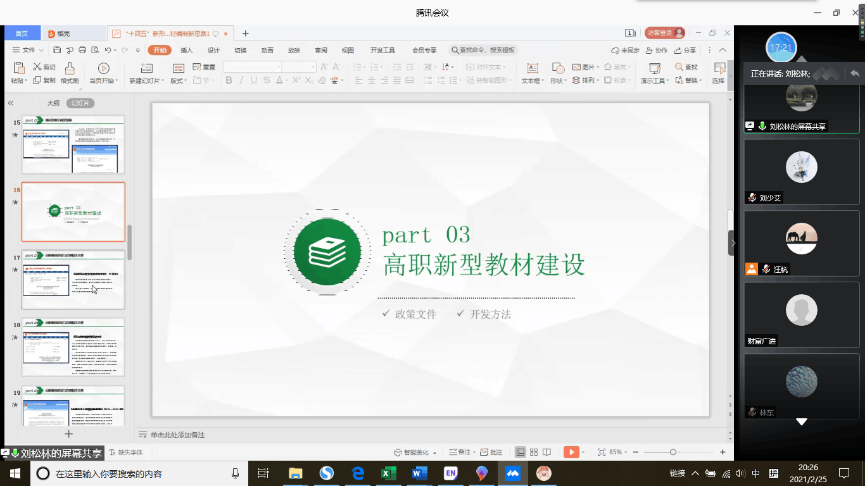The image size is (865, 486).
Task: Click the 查找 (Find) magnifier icon
Action: click(679, 67)
